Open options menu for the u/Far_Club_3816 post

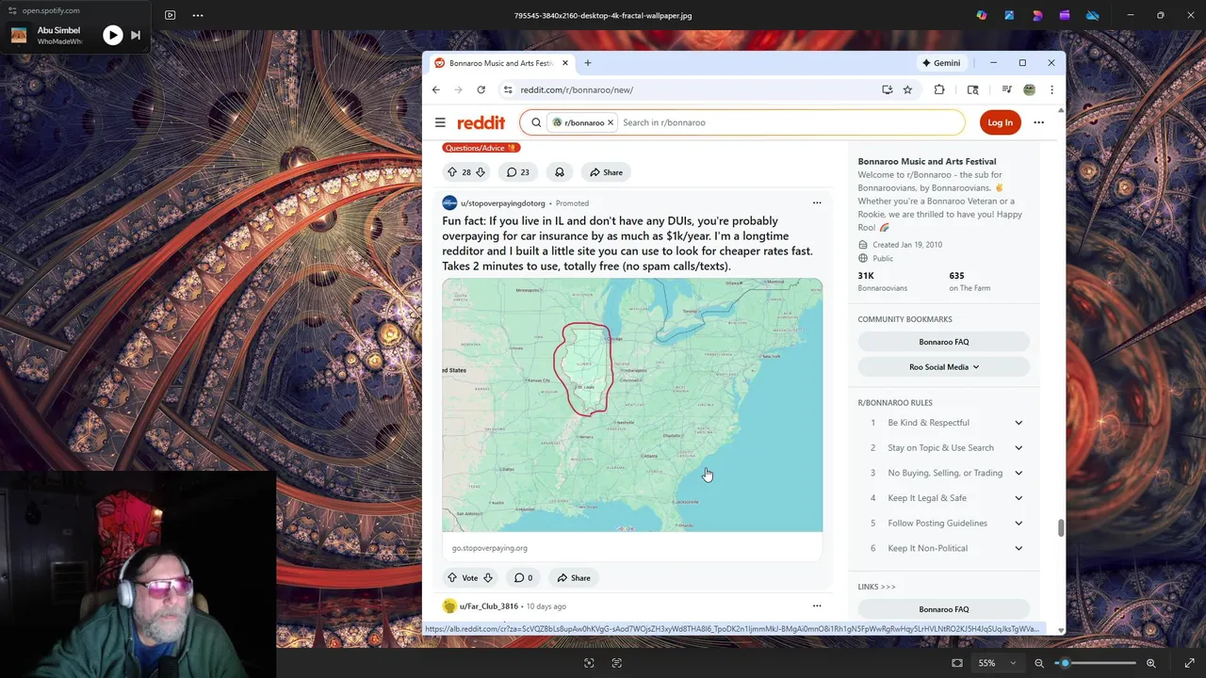(x=817, y=605)
